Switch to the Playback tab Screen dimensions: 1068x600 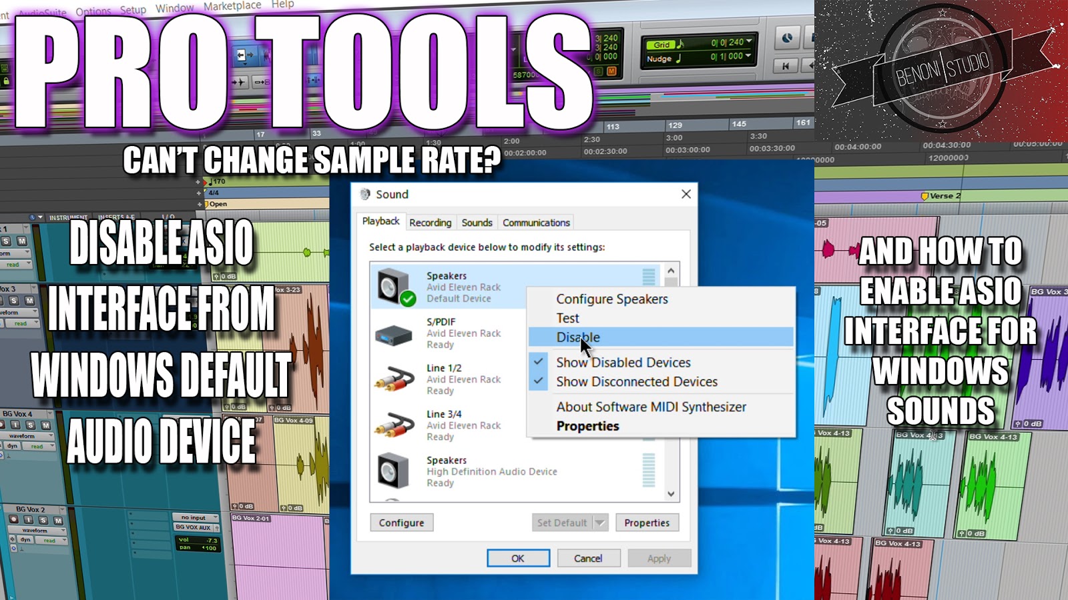point(380,221)
